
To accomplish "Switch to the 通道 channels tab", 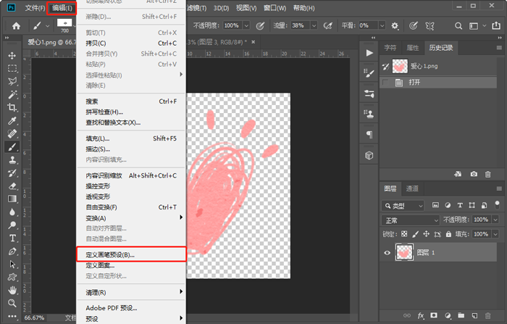I will [411, 188].
